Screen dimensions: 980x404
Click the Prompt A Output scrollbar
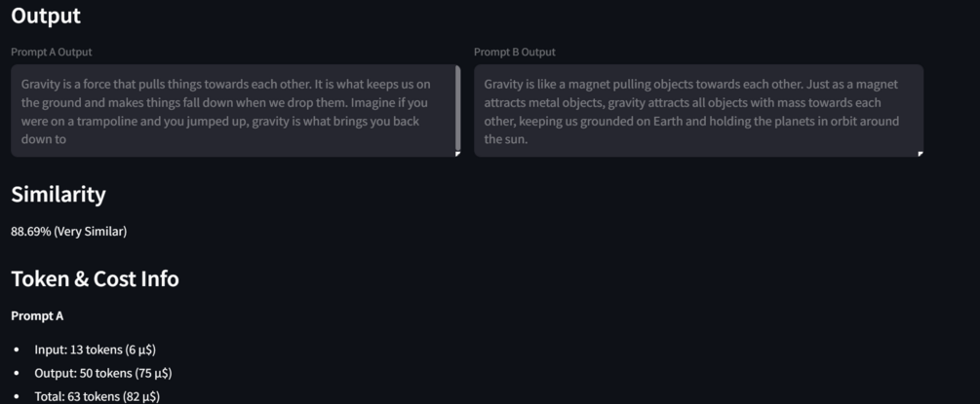pyautogui.click(x=458, y=107)
